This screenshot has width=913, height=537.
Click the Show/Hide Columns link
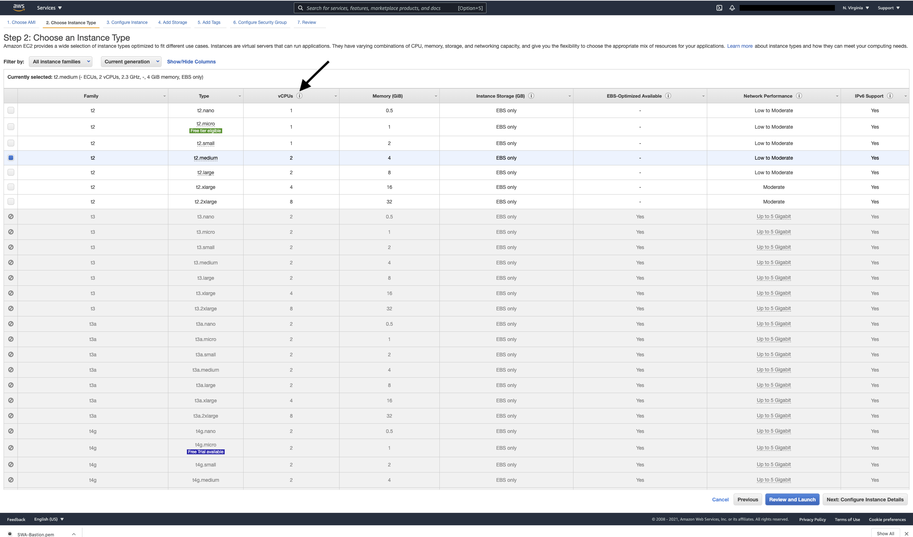191,62
